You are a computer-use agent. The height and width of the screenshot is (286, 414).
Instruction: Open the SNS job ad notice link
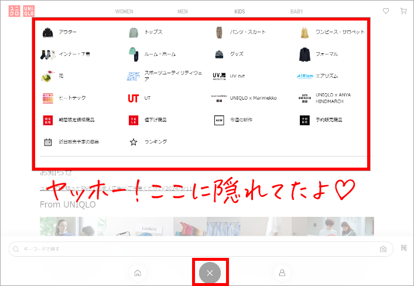pyautogui.click(x=116, y=189)
